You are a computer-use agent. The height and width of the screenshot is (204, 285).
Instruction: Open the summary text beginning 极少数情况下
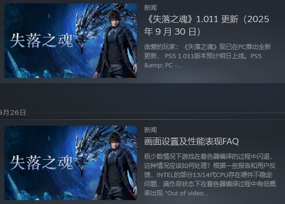[210, 175]
